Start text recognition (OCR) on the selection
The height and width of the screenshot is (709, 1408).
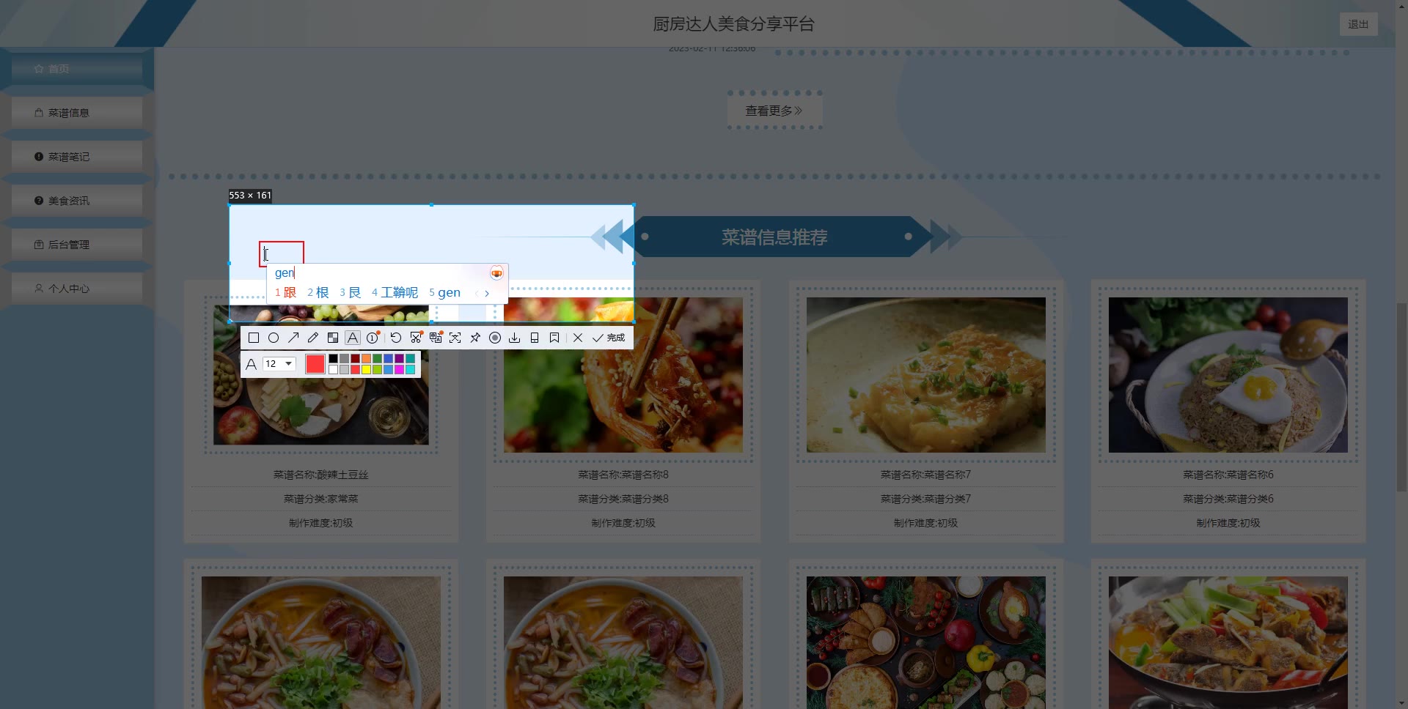[x=455, y=338]
